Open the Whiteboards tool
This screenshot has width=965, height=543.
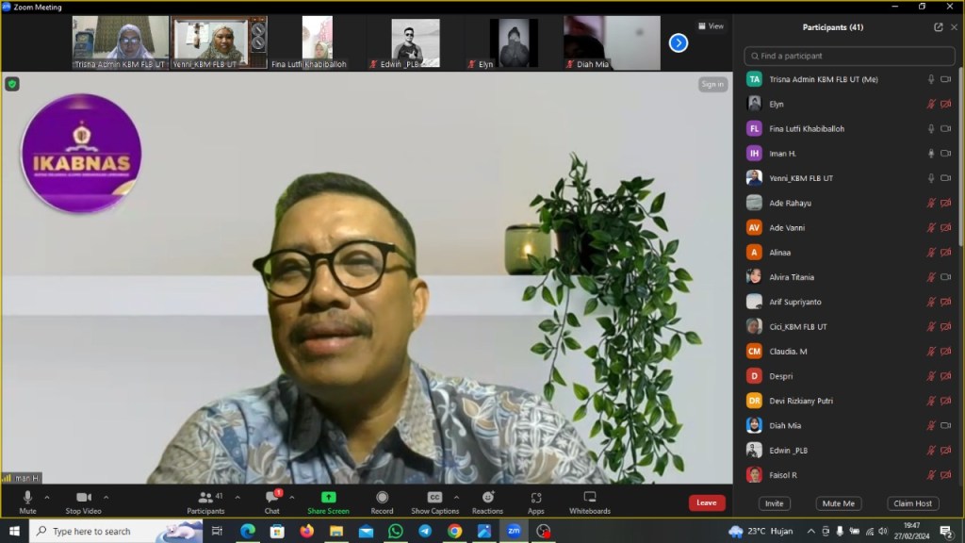pos(589,498)
